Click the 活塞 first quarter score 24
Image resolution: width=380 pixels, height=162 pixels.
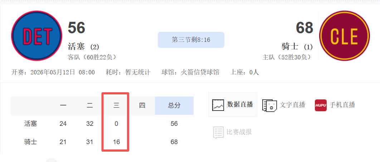click(x=63, y=124)
